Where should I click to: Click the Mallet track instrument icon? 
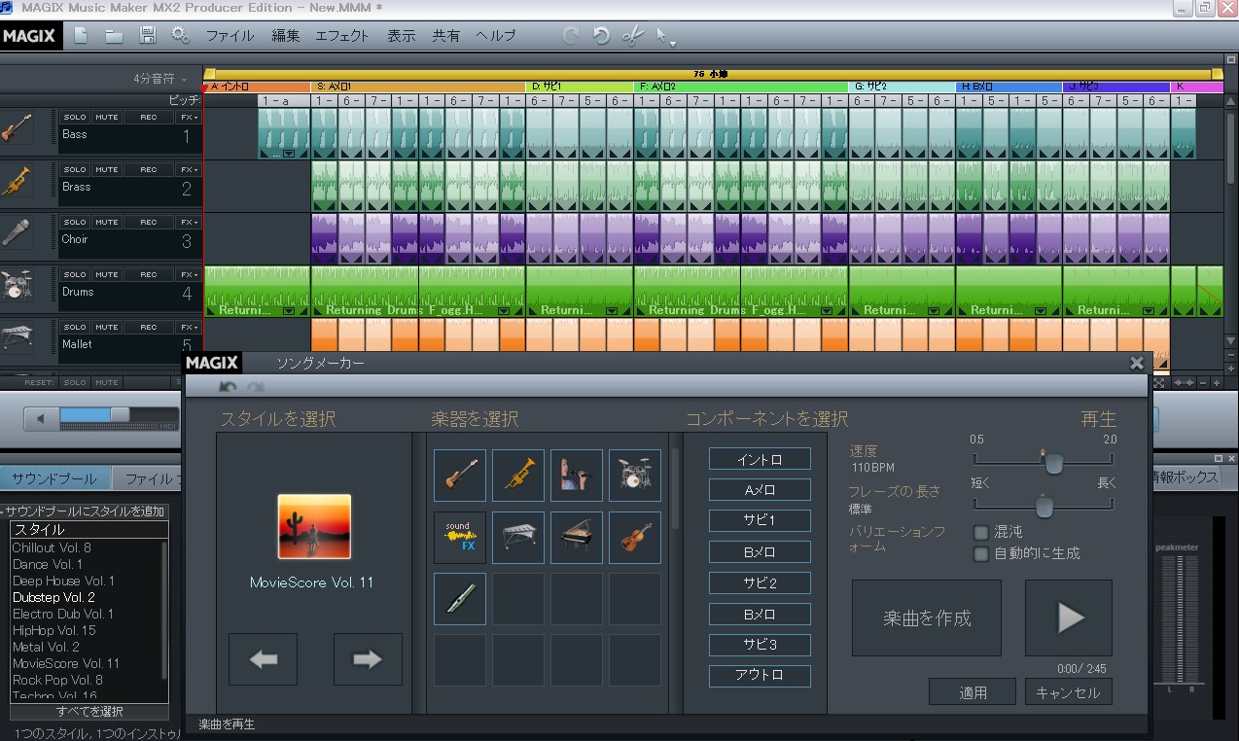pos(17,337)
